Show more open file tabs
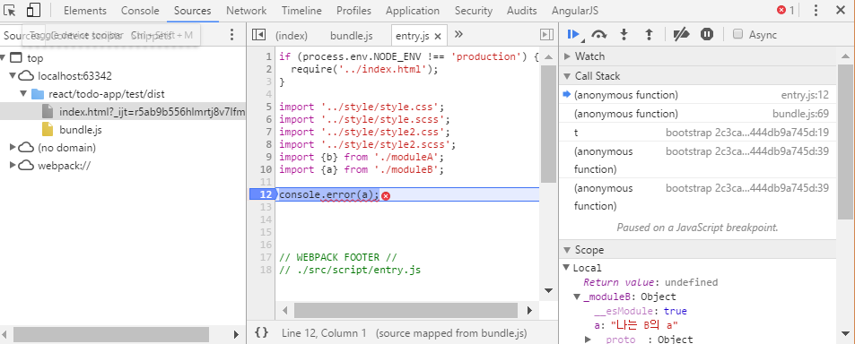The image size is (855, 344). (x=458, y=35)
